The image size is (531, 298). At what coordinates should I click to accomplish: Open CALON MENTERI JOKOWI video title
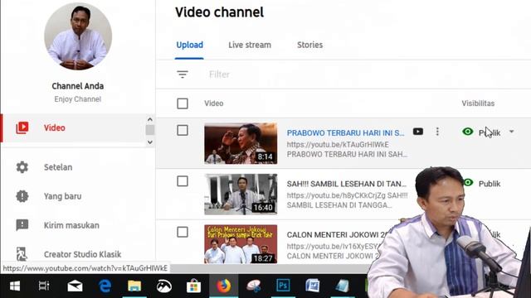[x=337, y=235]
